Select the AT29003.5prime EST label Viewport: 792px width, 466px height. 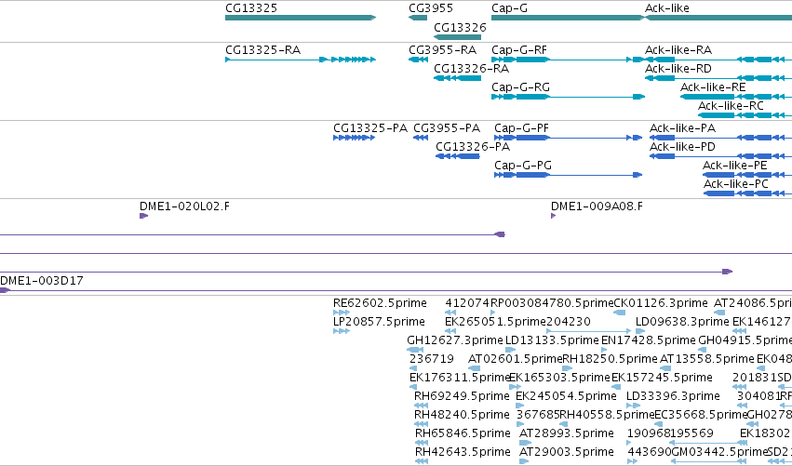point(567,452)
